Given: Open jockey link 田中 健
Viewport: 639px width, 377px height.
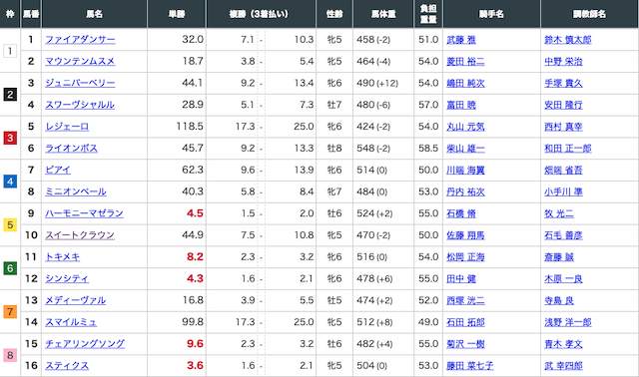Looking at the screenshot, I should click(461, 279).
